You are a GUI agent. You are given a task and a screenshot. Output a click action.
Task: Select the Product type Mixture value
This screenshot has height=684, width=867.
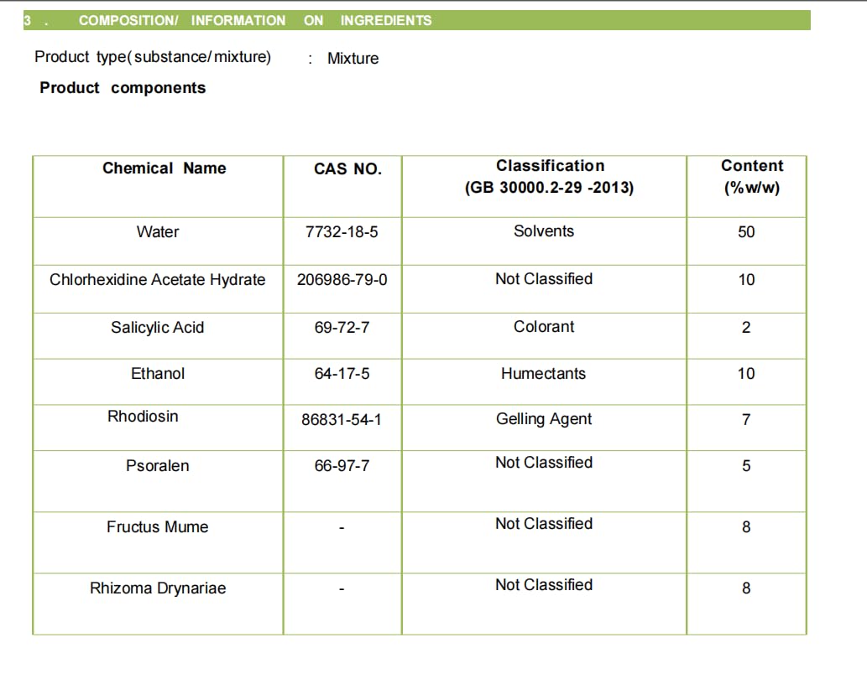pyautogui.click(x=353, y=58)
